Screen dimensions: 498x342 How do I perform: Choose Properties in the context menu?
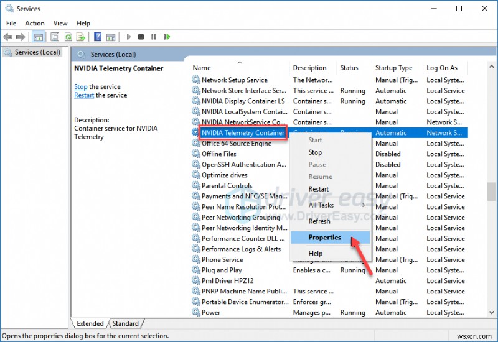[x=331, y=238]
